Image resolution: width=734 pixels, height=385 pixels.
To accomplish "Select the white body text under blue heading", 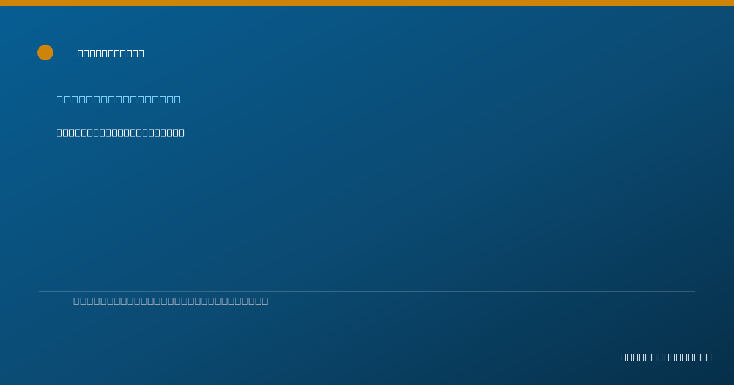I will 120,133.
